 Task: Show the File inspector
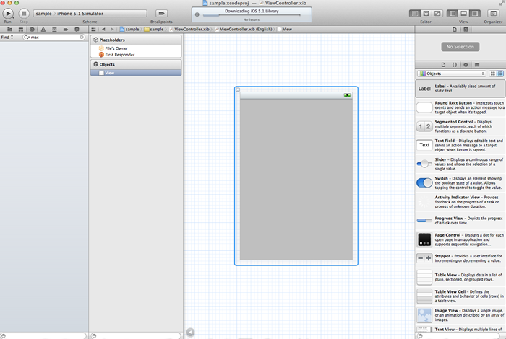pos(455,30)
